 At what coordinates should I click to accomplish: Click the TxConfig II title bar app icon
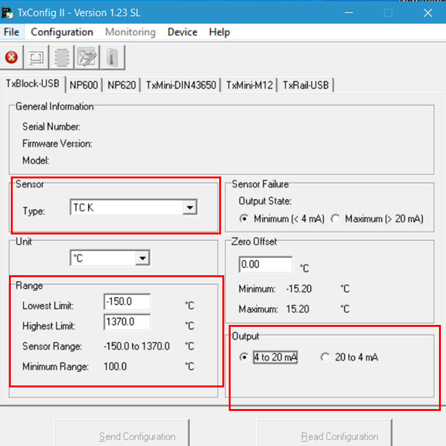point(7,13)
